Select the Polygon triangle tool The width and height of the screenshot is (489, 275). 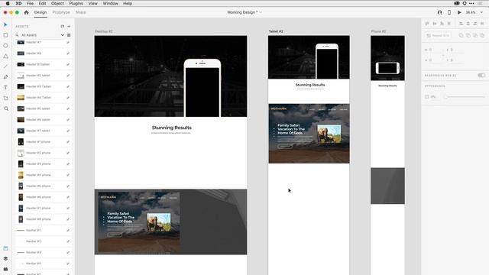pos(5,56)
